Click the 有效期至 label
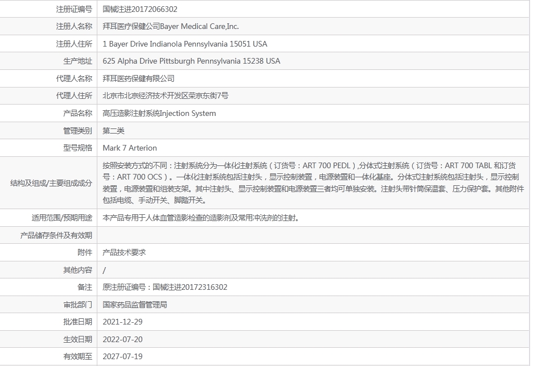The image size is (534, 366). (x=77, y=356)
